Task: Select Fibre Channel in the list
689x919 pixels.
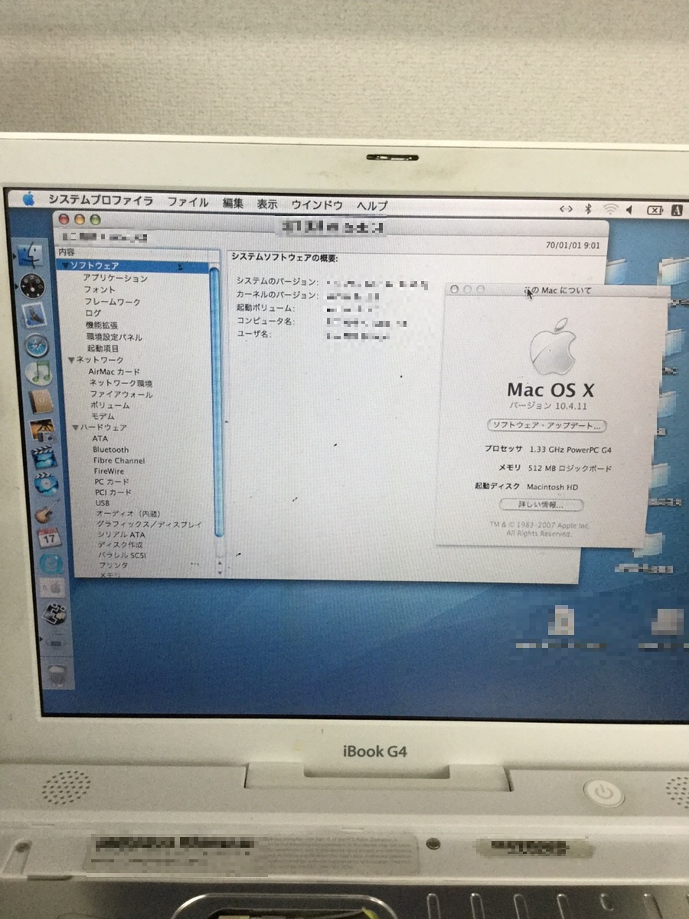Action: (119, 461)
